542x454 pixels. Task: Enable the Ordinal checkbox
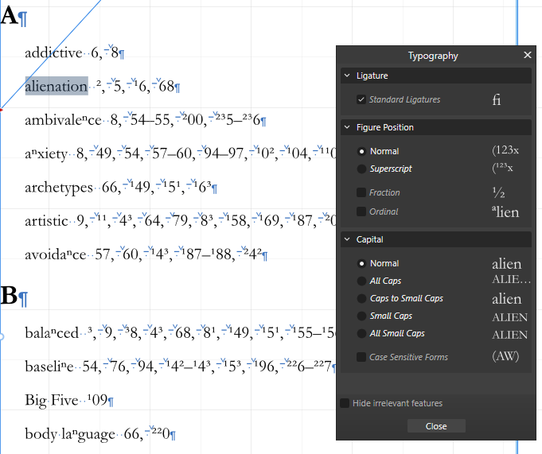pos(361,211)
